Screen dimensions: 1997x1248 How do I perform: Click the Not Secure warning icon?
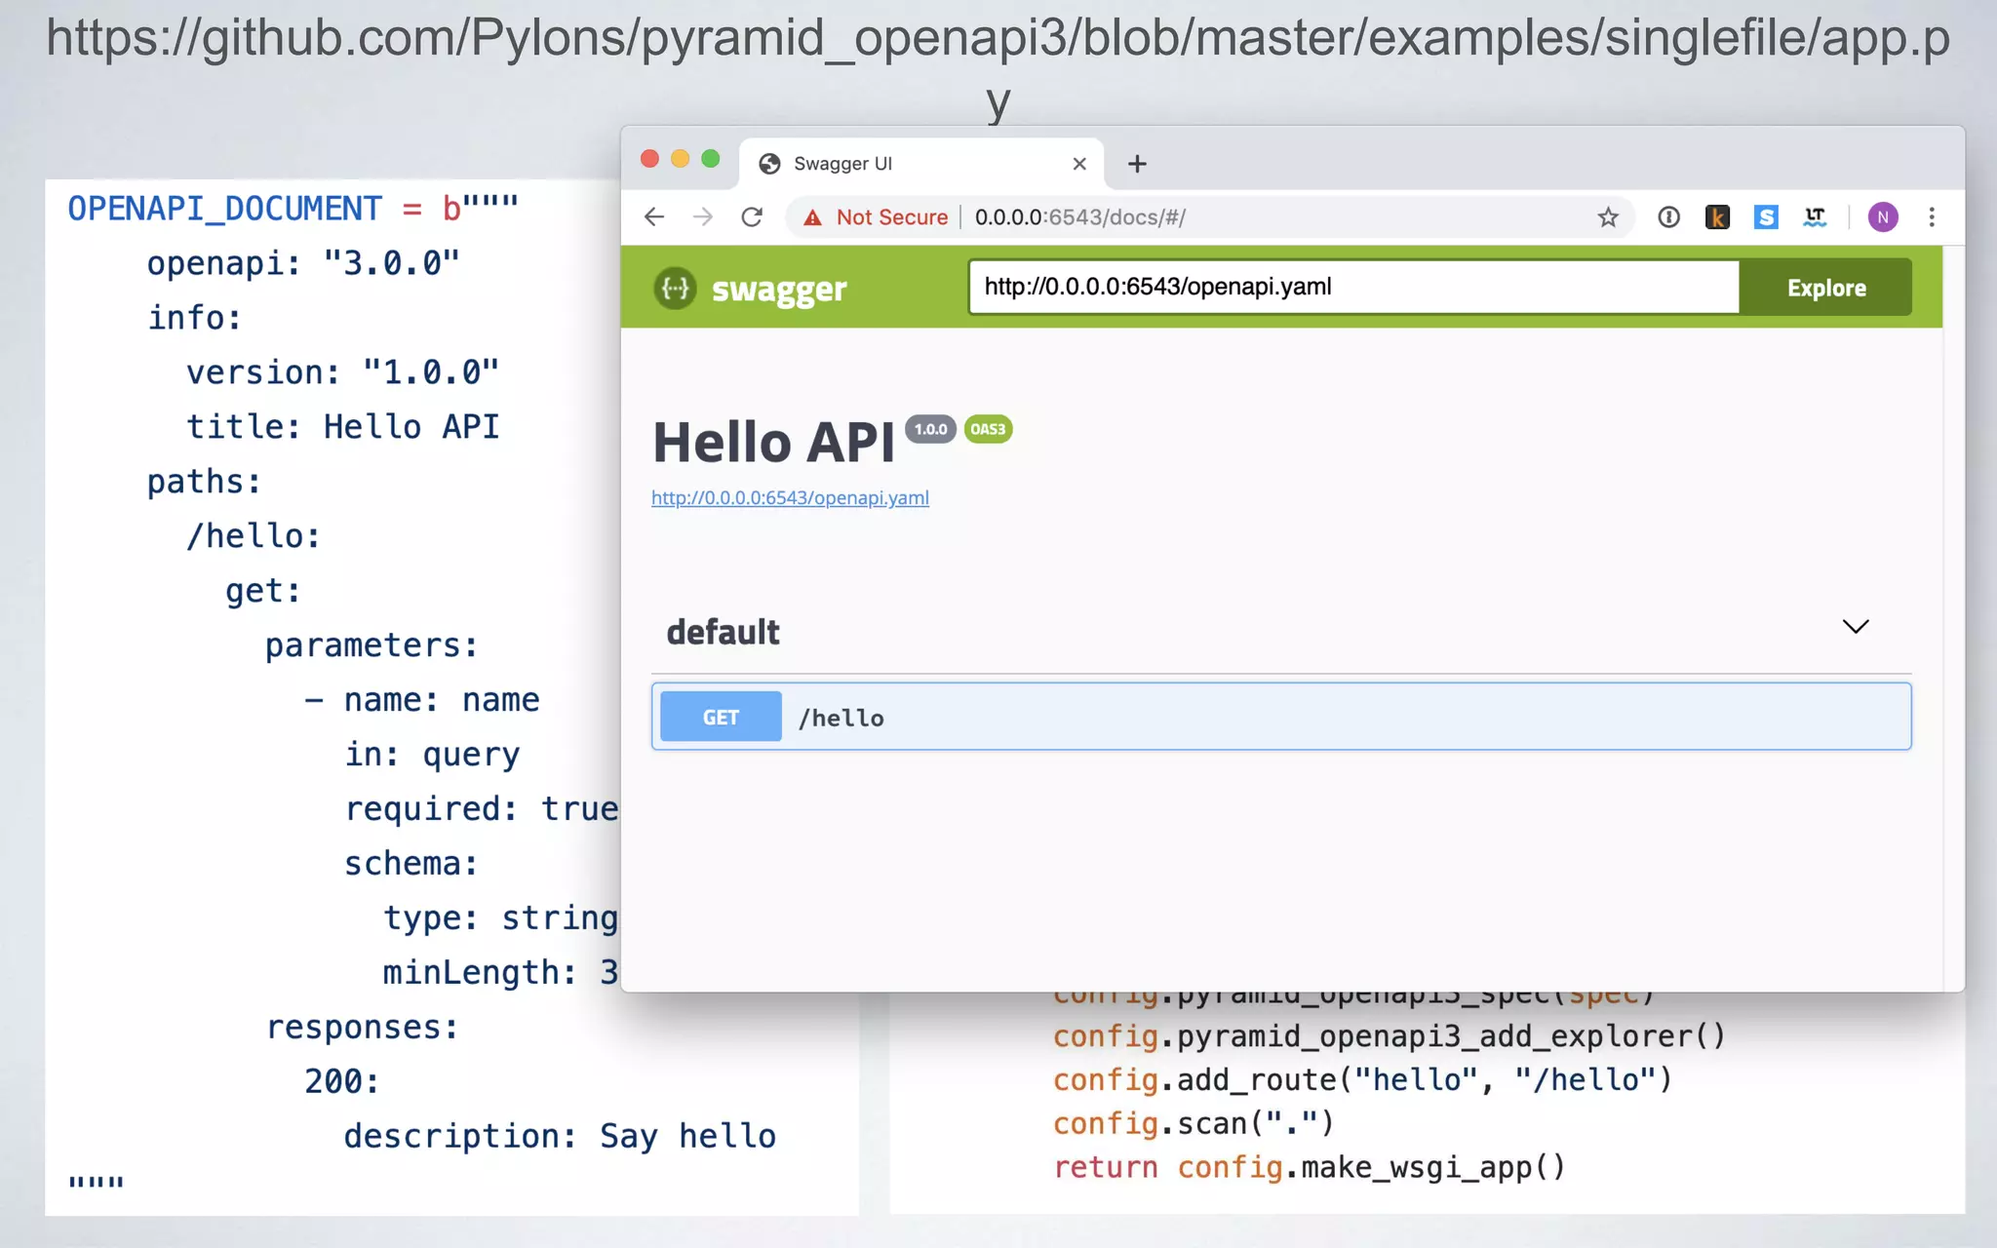[812, 217]
